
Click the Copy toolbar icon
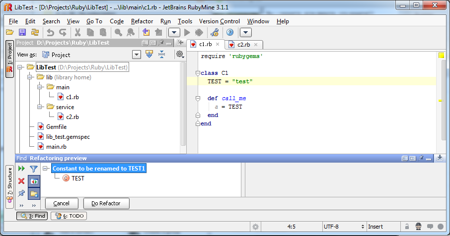(x=90, y=32)
